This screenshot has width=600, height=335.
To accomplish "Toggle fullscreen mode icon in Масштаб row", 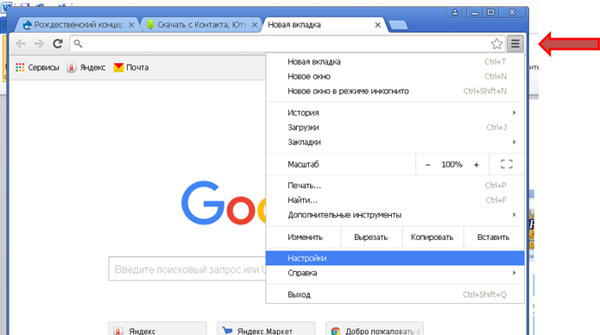I will (x=507, y=164).
